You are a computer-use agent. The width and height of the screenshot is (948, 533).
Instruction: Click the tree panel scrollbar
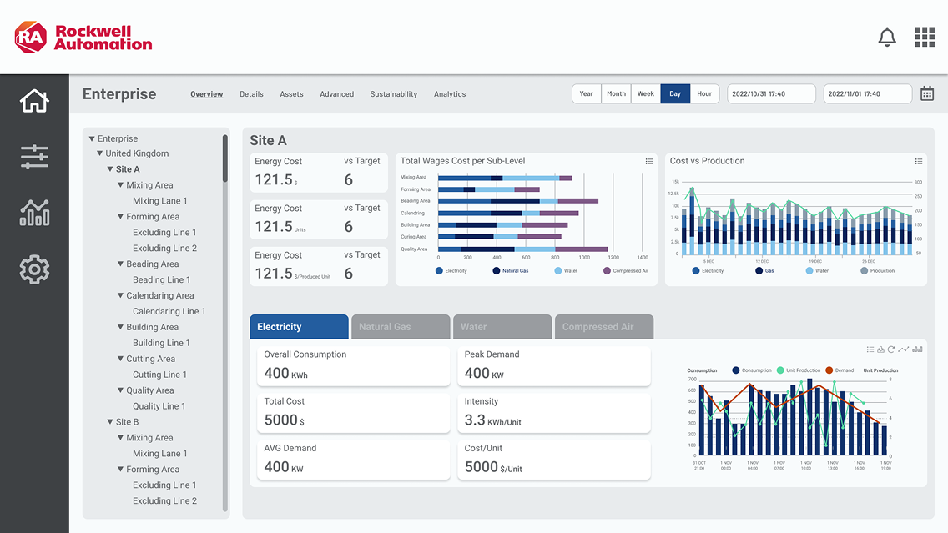tap(225, 158)
